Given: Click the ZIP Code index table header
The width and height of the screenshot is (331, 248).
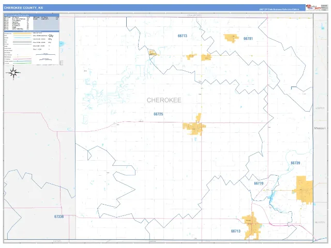Looking at the screenshot, I should point(31,15).
